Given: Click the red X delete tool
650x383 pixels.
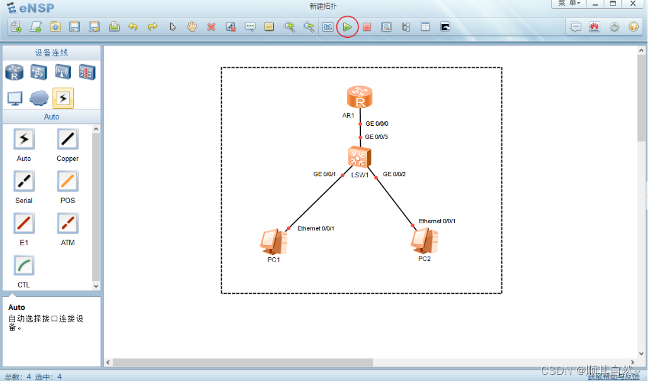Looking at the screenshot, I should 212,27.
